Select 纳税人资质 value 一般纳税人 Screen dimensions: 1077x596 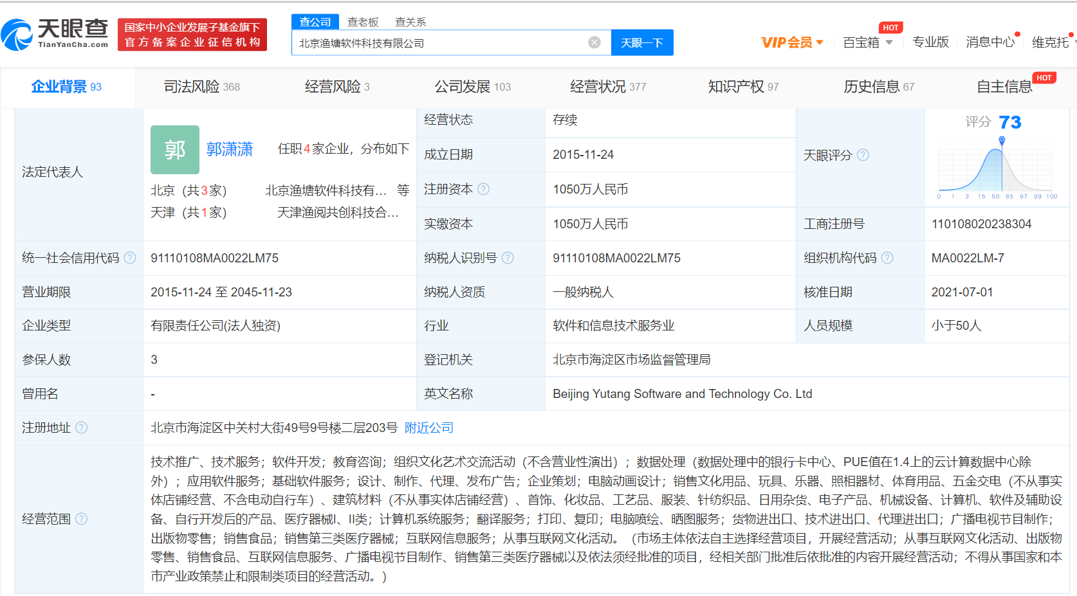tap(583, 292)
